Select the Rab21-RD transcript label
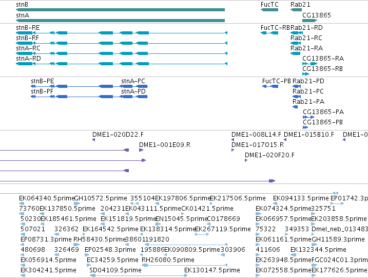The image size is (368, 278). [306, 28]
